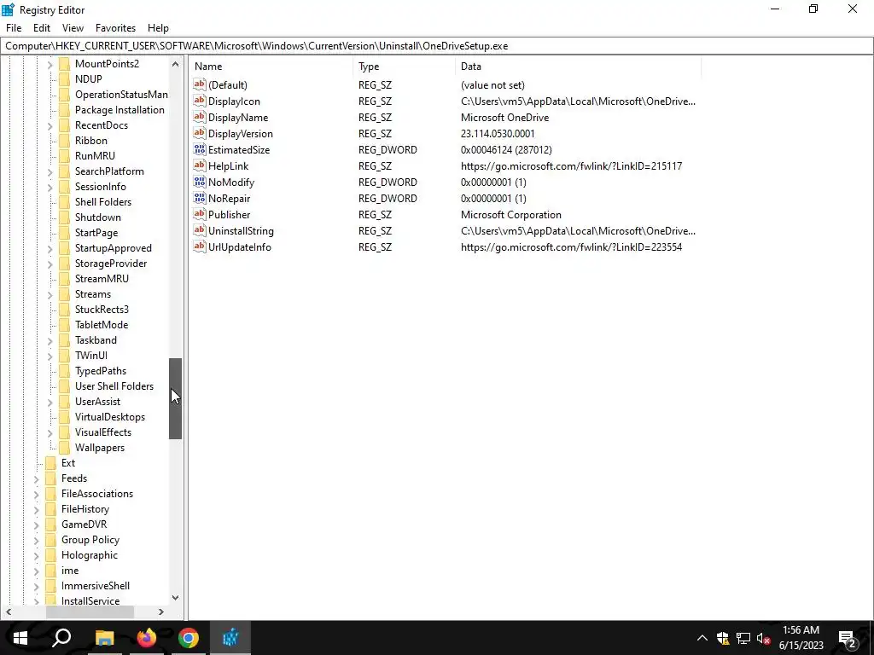This screenshot has width=874, height=655.
Task: Click the RunMRU folder icon
Action: click(65, 155)
